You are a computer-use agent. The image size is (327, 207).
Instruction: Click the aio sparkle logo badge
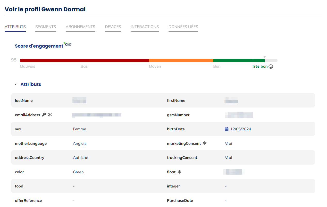click(68, 44)
